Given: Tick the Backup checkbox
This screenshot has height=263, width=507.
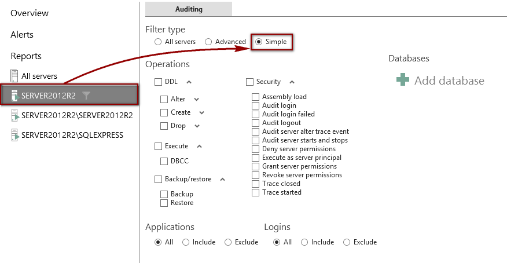Looking at the screenshot, I should 164,194.
